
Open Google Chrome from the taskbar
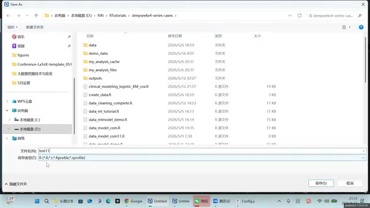pyautogui.click(x=134, y=201)
